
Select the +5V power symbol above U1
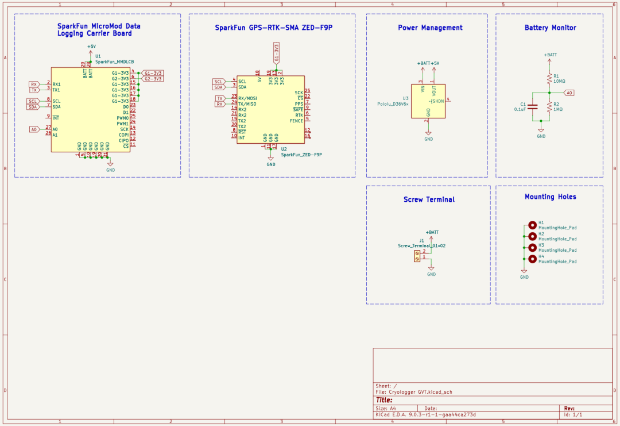pyautogui.click(x=91, y=49)
